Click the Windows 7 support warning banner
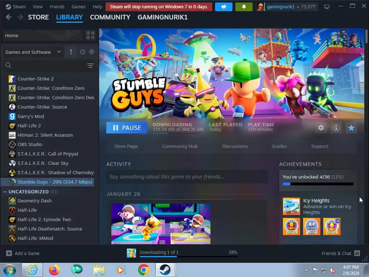 pyautogui.click(x=159, y=7)
